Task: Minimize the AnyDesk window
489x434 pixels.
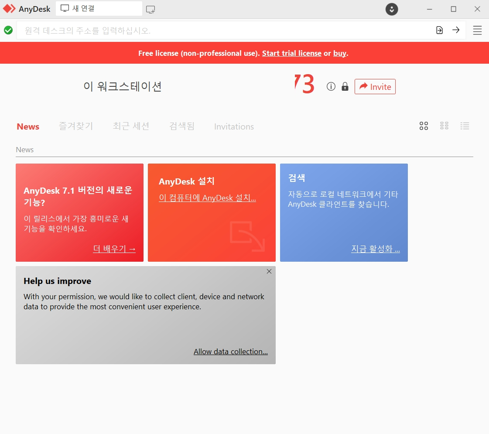Action: 429,9
